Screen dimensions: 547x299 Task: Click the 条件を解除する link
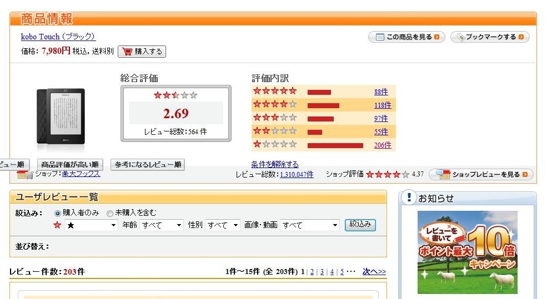(x=275, y=164)
